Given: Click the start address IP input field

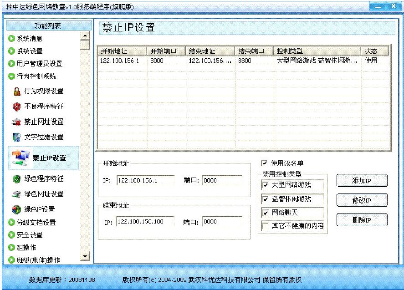Looking at the screenshot, I should [145, 181].
